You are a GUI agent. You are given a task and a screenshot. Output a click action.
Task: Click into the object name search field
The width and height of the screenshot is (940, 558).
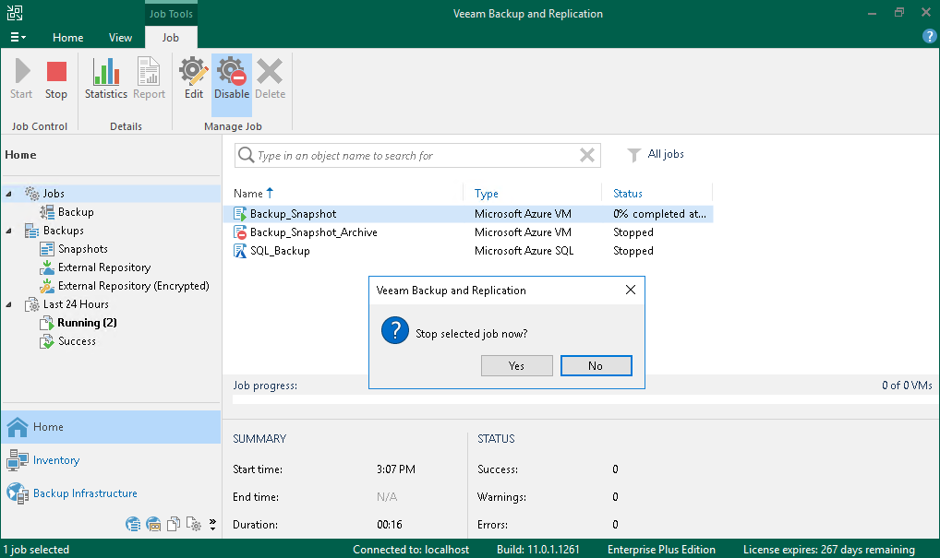(x=417, y=156)
